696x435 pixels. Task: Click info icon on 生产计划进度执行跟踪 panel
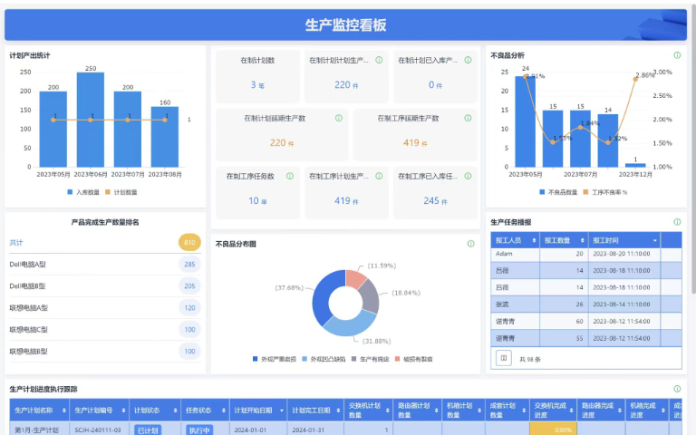676,389
